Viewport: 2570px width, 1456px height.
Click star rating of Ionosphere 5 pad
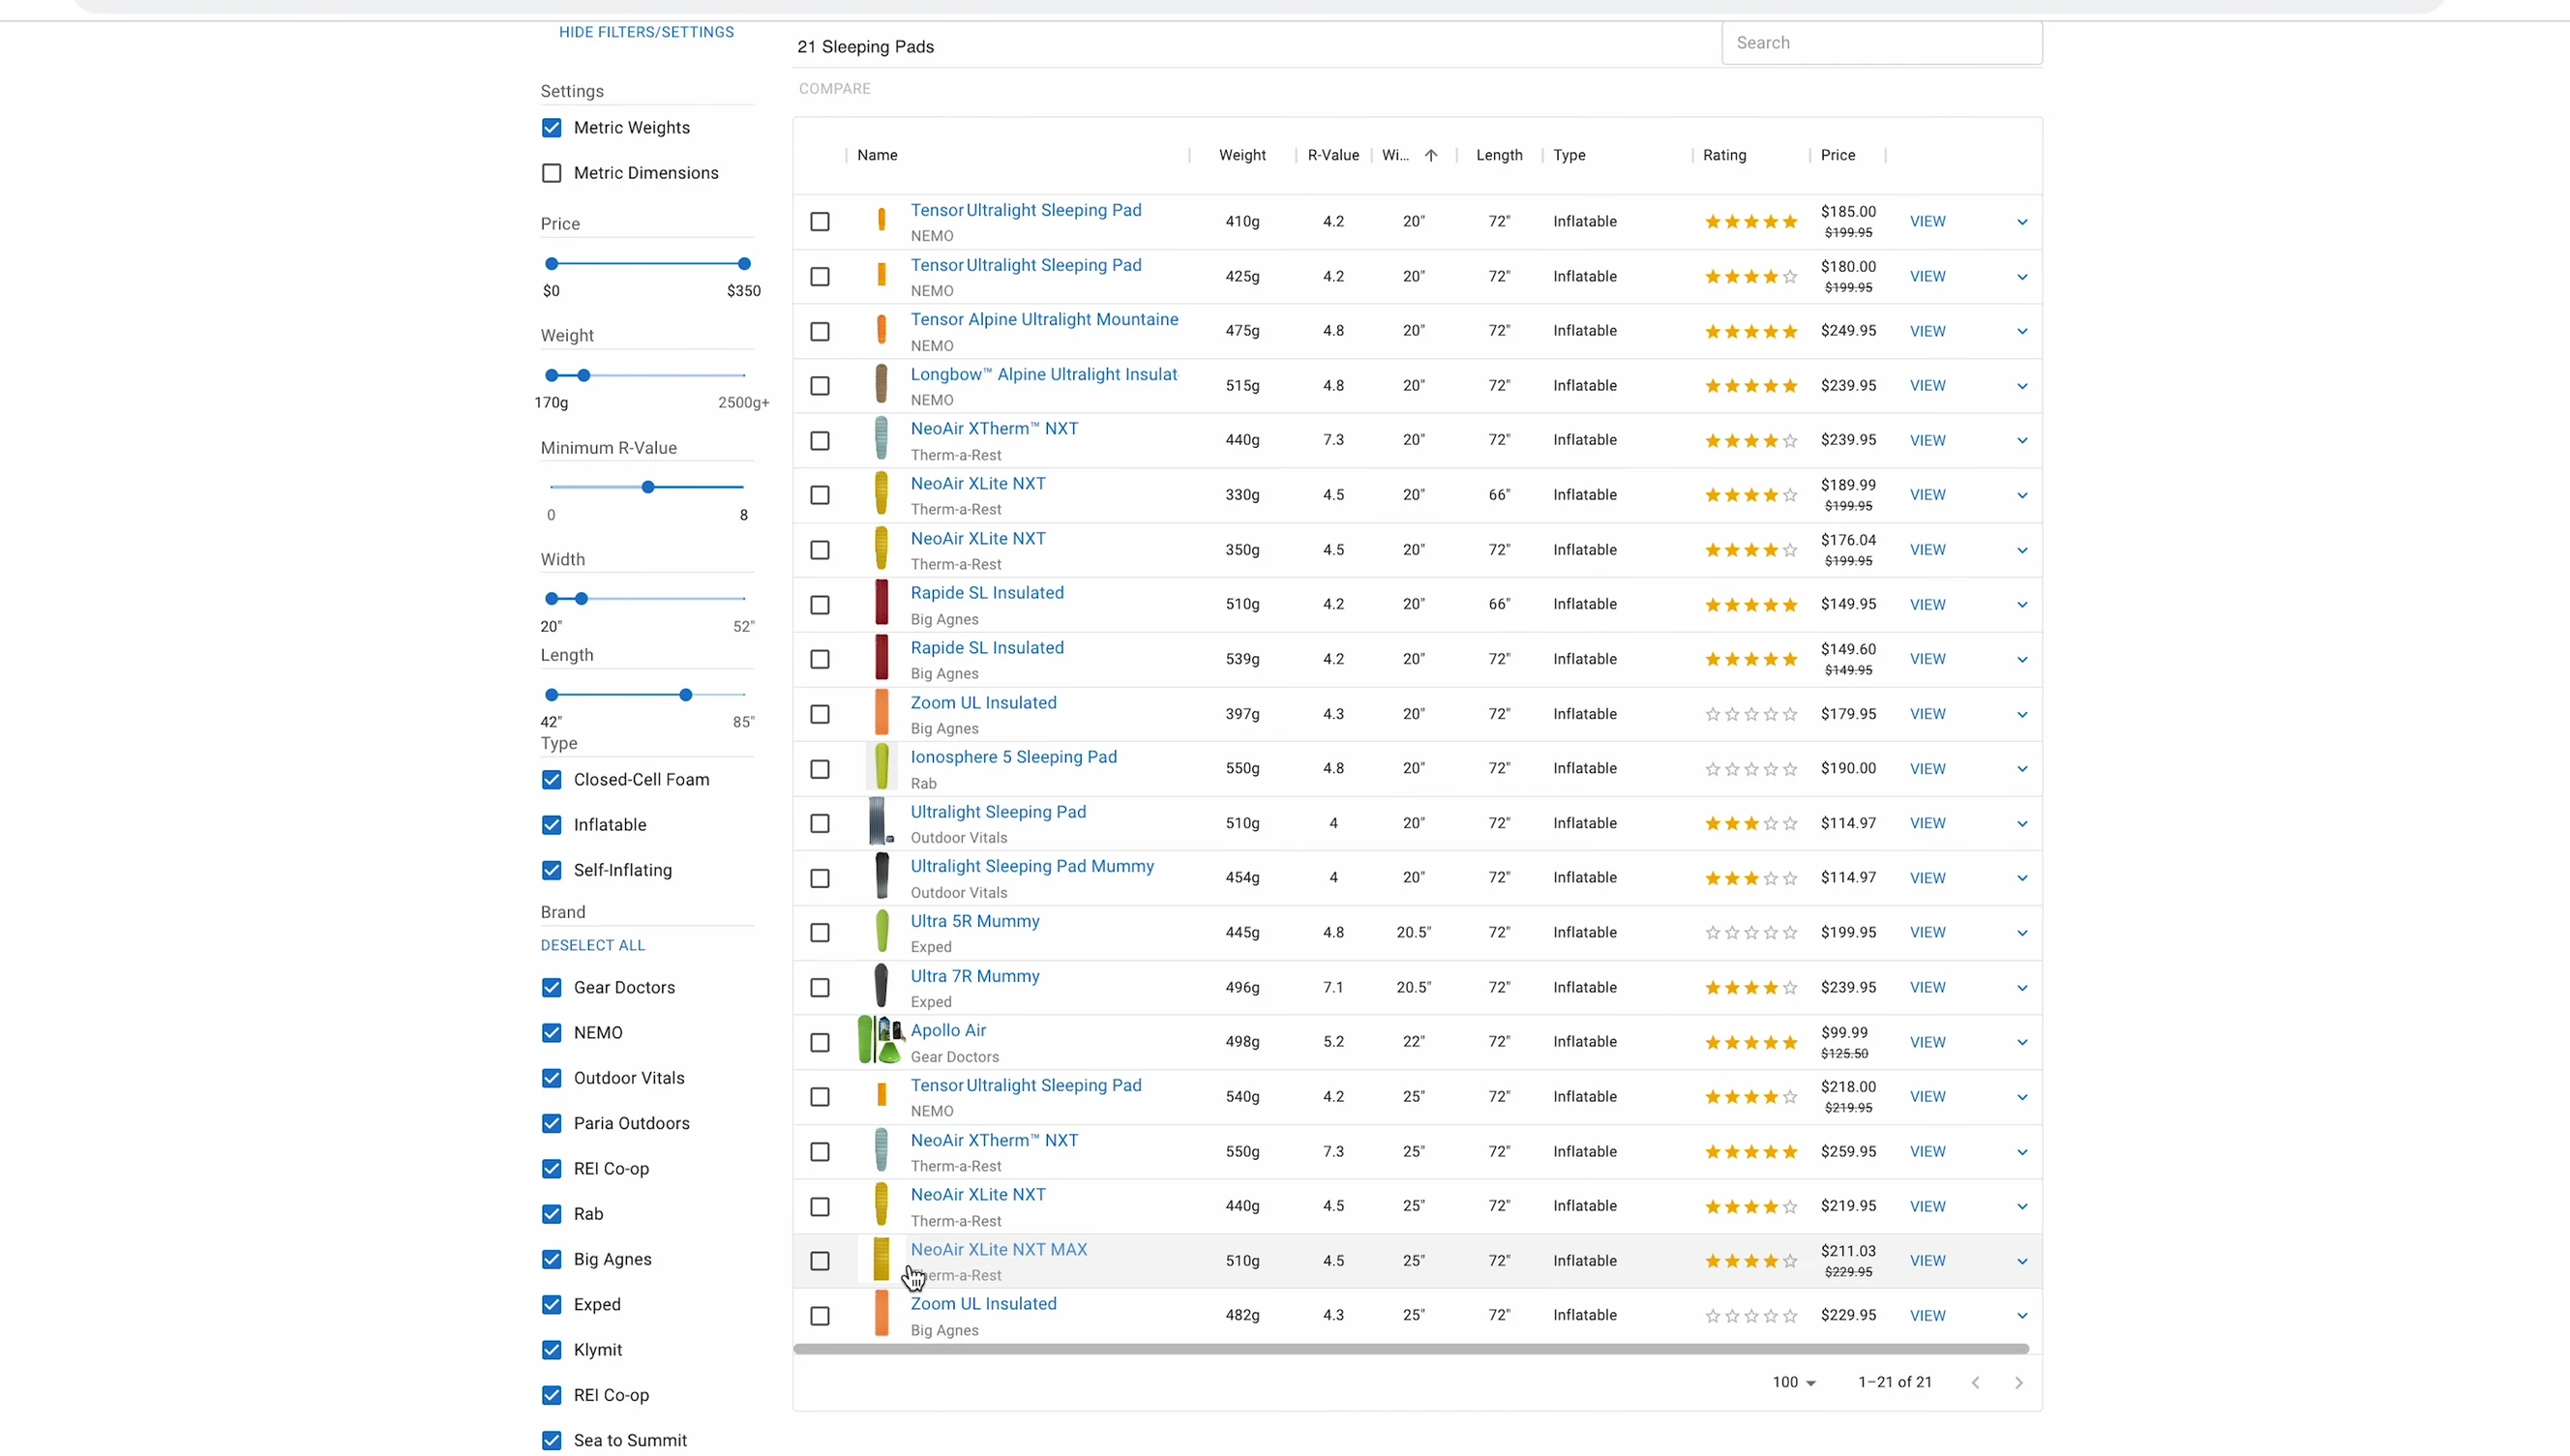(1751, 768)
